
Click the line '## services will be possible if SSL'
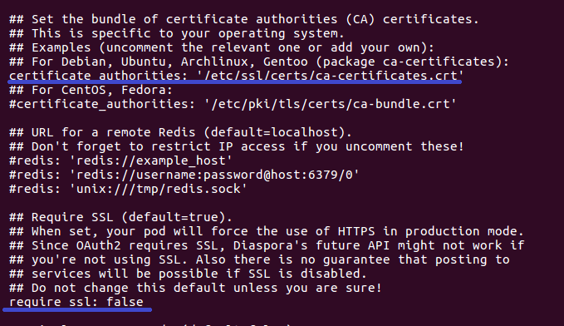188,274
